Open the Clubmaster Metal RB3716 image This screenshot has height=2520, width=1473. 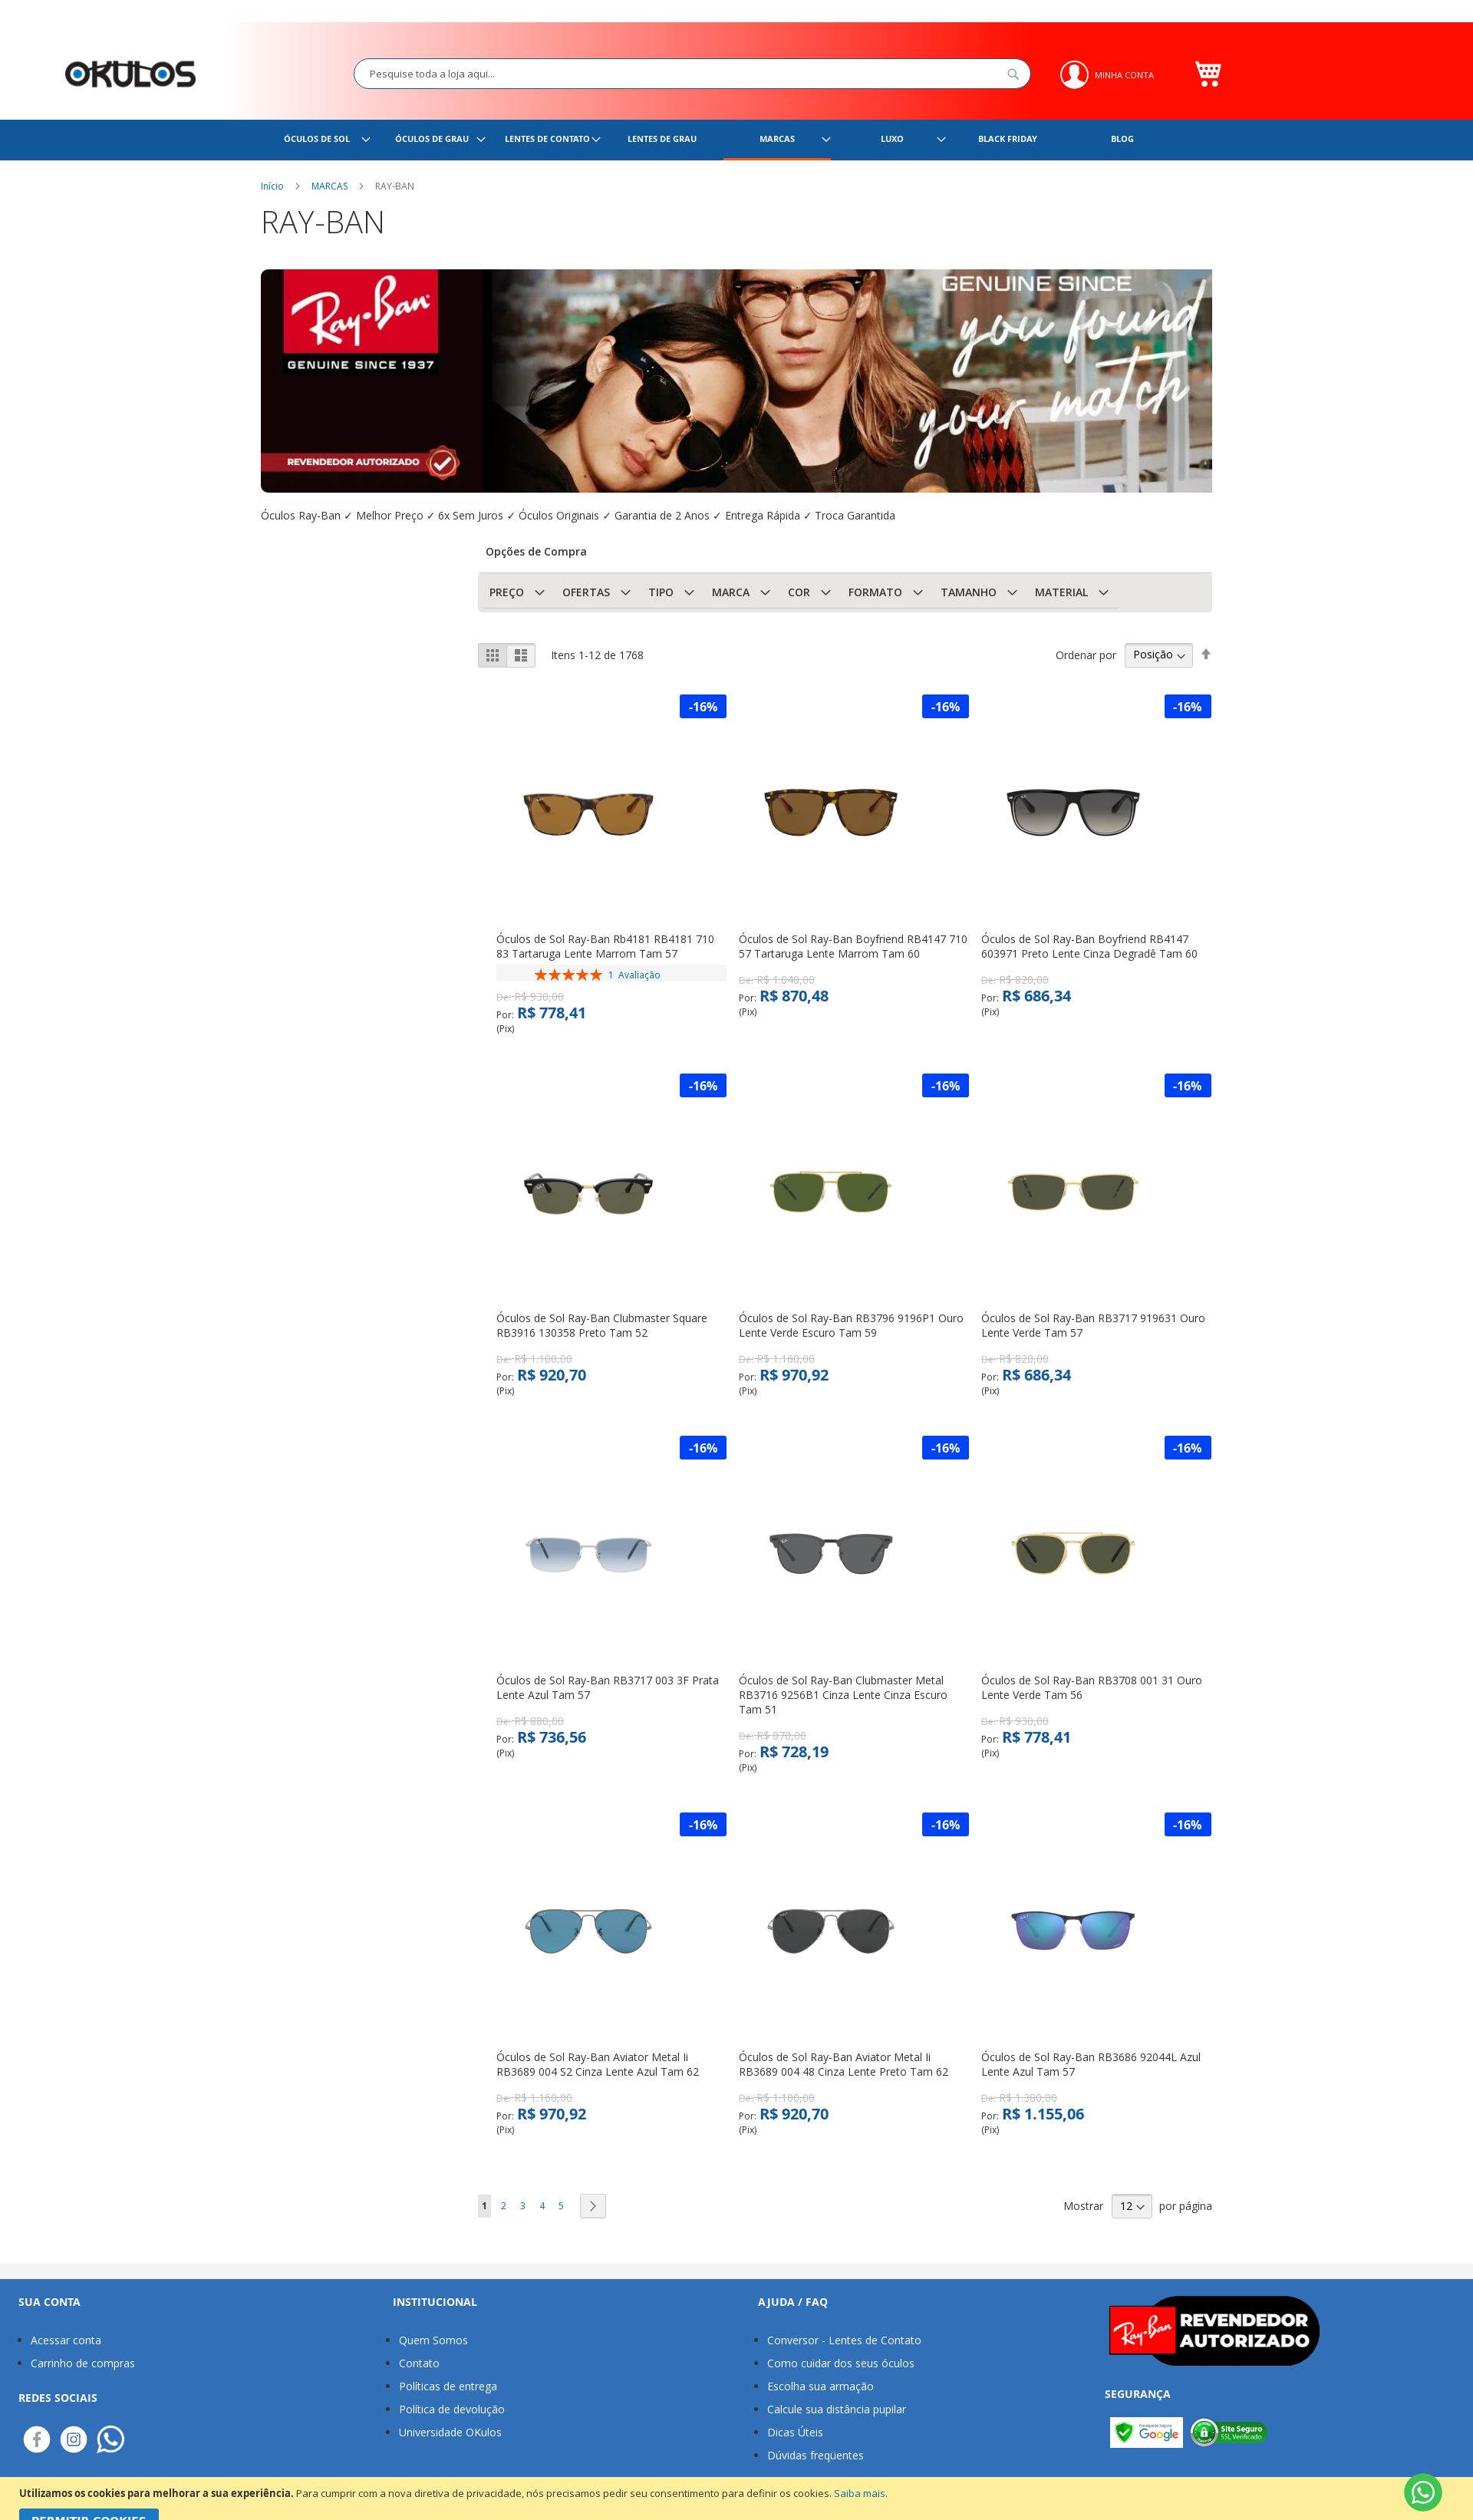pos(830,1553)
